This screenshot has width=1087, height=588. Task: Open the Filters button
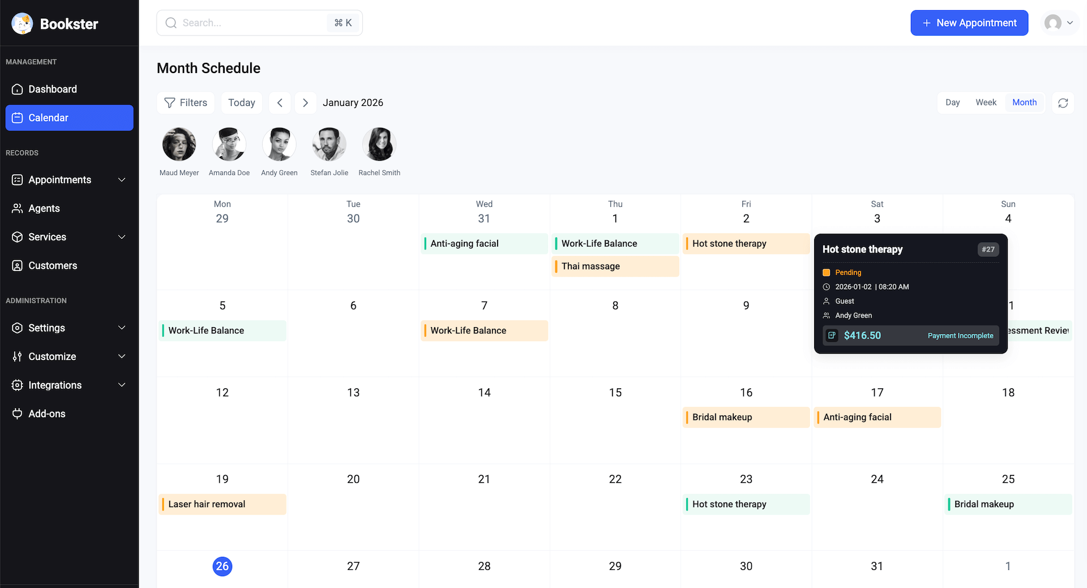click(186, 103)
